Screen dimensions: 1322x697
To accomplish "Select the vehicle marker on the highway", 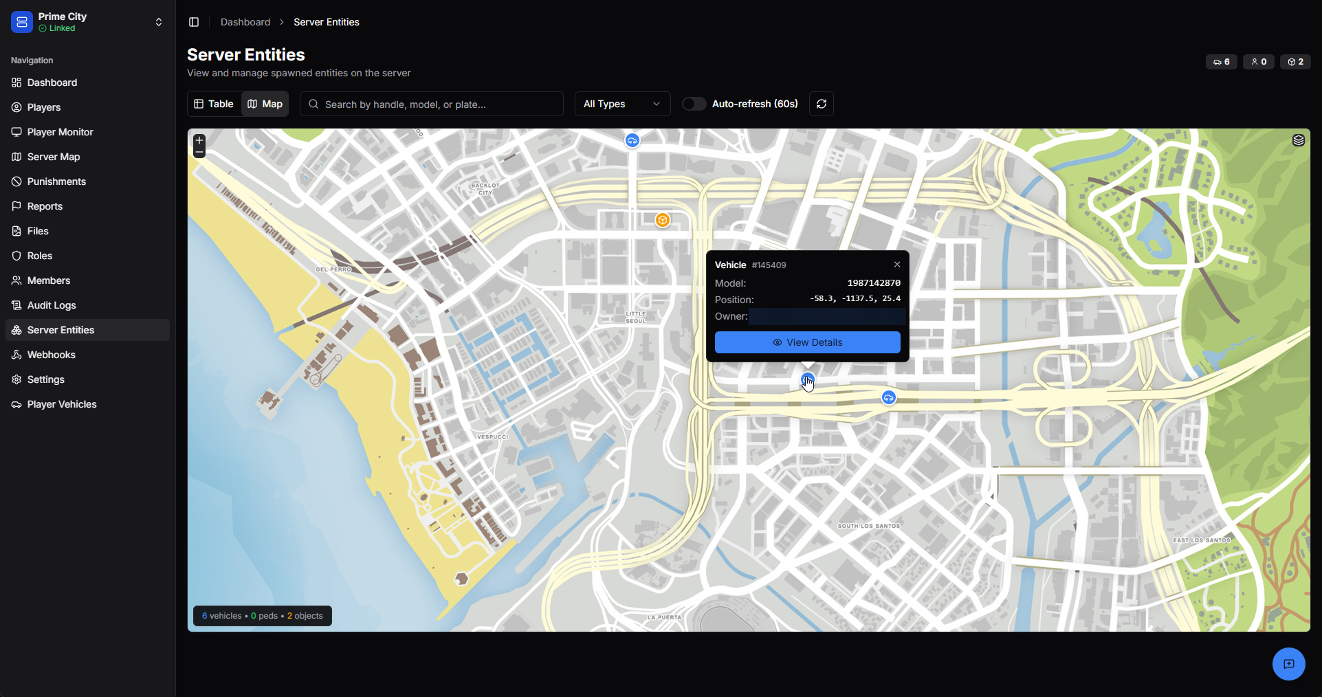I will [889, 398].
